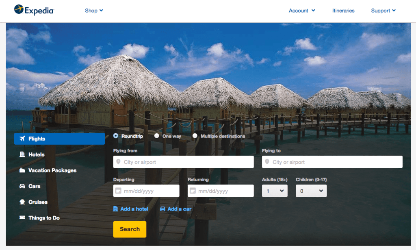Image resolution: width=416 pixels, height=250 pixels.
Task: Open the Adults (18+) dropdown
Action: point(275,191)
